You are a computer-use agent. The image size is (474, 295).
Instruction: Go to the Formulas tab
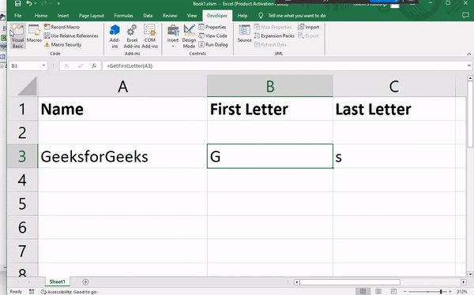123,16
